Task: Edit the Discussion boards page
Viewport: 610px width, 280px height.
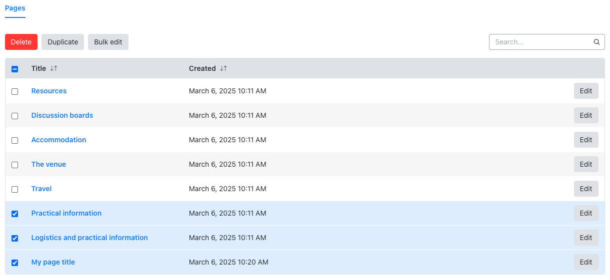Action: tap(586, 115)
